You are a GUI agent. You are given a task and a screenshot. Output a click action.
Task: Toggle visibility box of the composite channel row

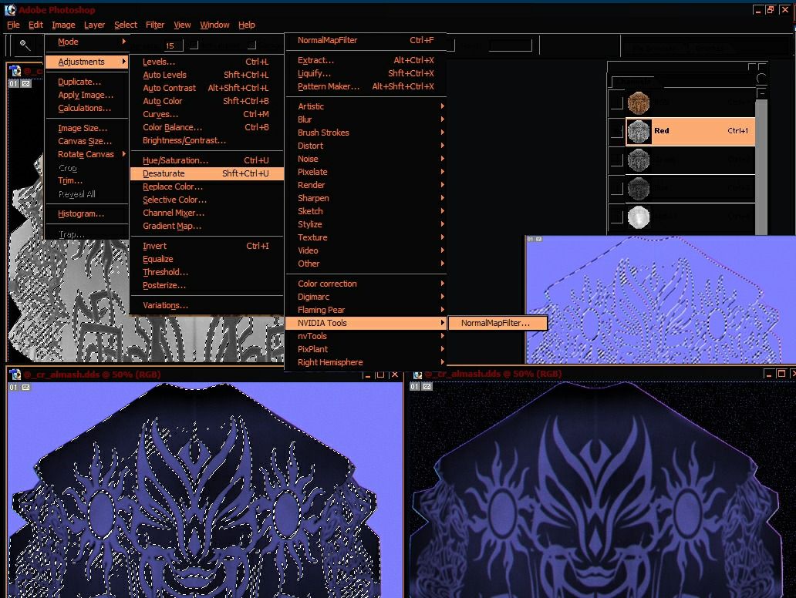[x=616, y=103]
